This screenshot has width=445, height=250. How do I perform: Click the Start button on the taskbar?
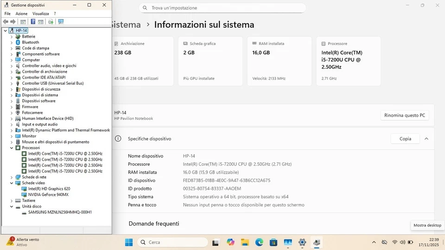[129, 242]
